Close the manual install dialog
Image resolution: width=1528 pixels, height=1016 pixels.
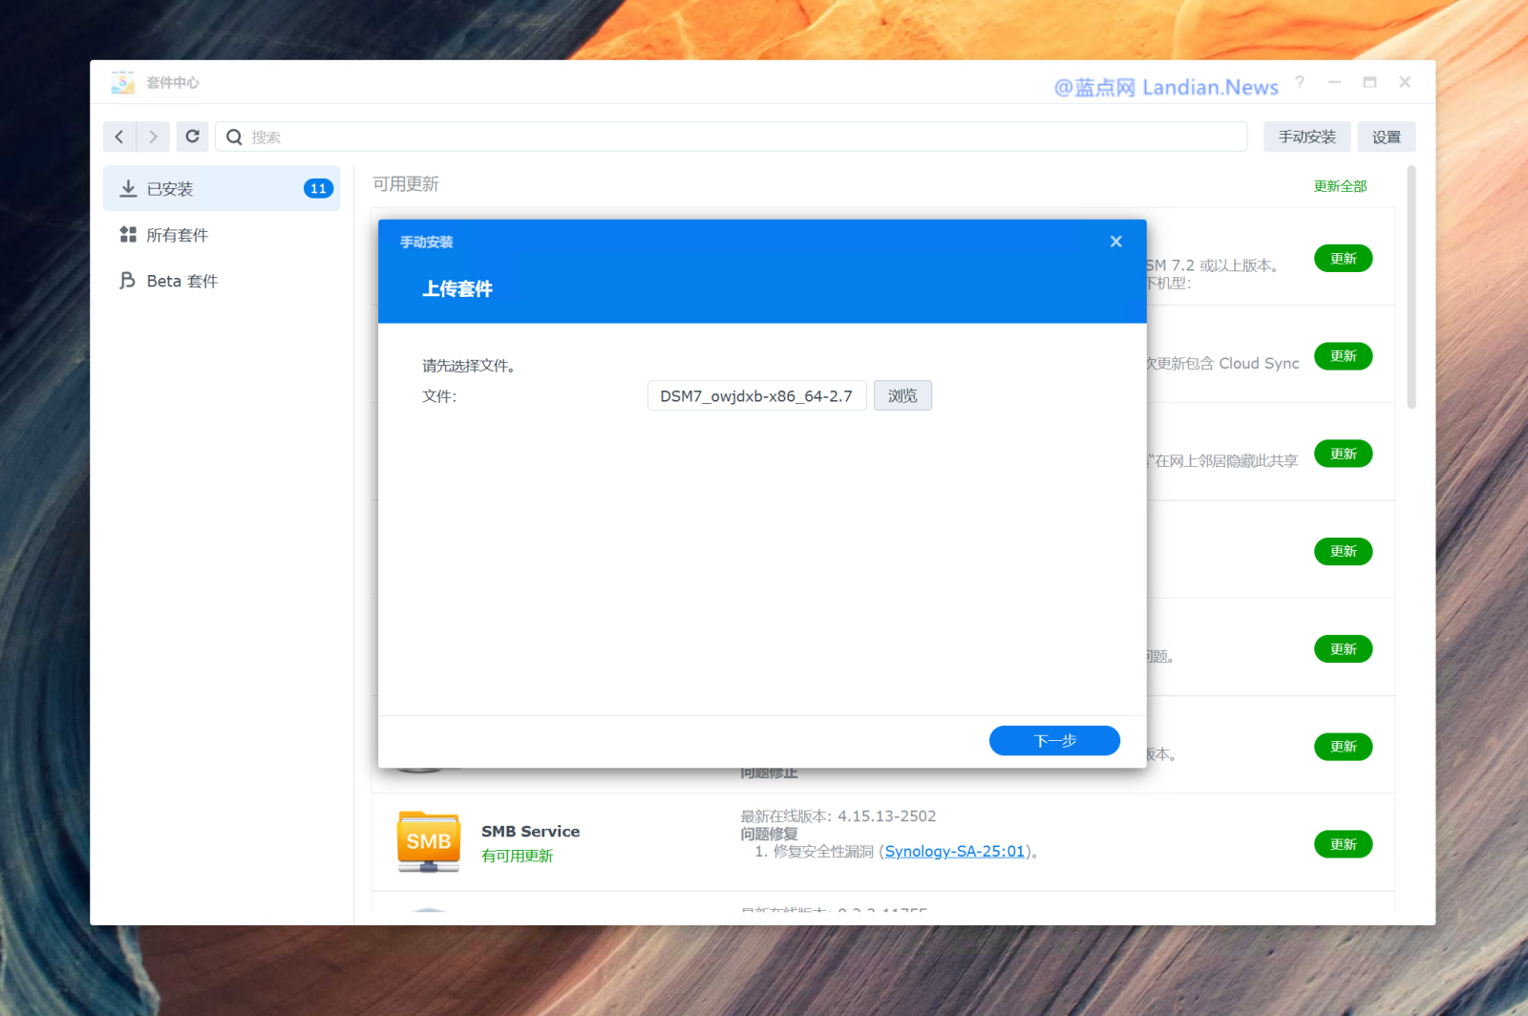[1115, 242]
